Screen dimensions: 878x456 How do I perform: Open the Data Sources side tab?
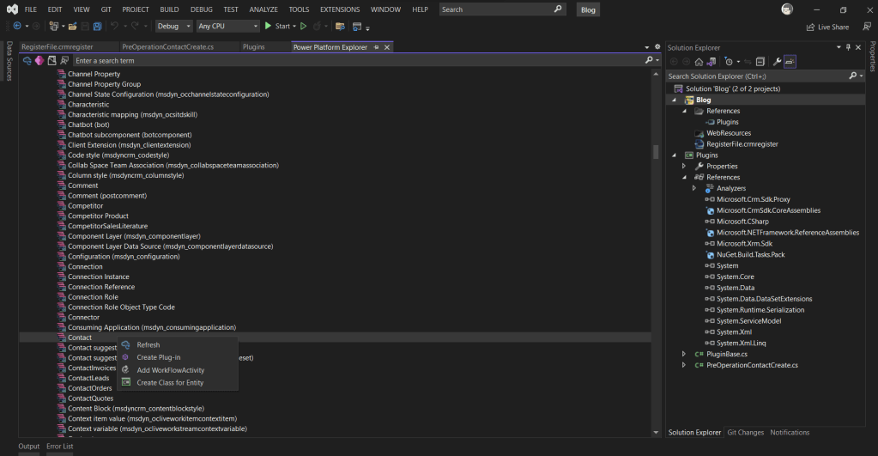tap(9, 61)
